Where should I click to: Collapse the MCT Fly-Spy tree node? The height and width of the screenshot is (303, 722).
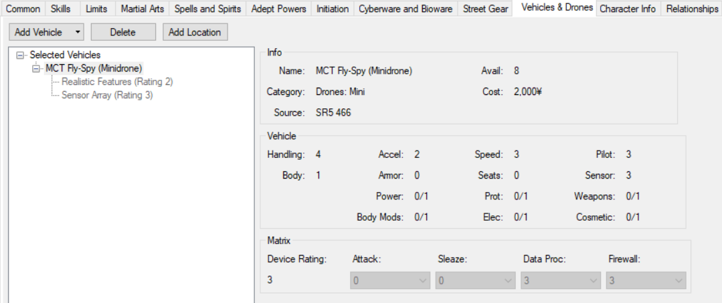point(35,69)
